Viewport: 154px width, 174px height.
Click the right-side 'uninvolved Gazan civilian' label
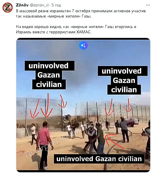tap(123, 80)
